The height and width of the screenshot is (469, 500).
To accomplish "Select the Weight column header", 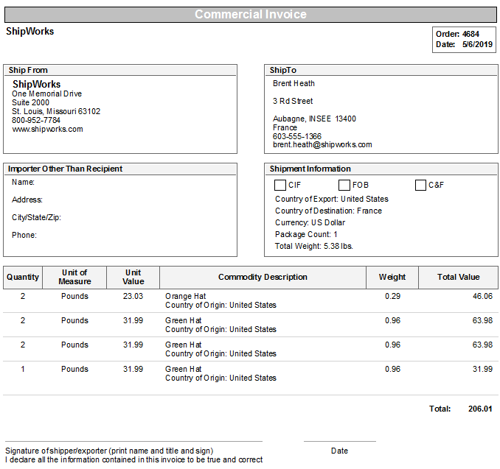I will (392, 278).
